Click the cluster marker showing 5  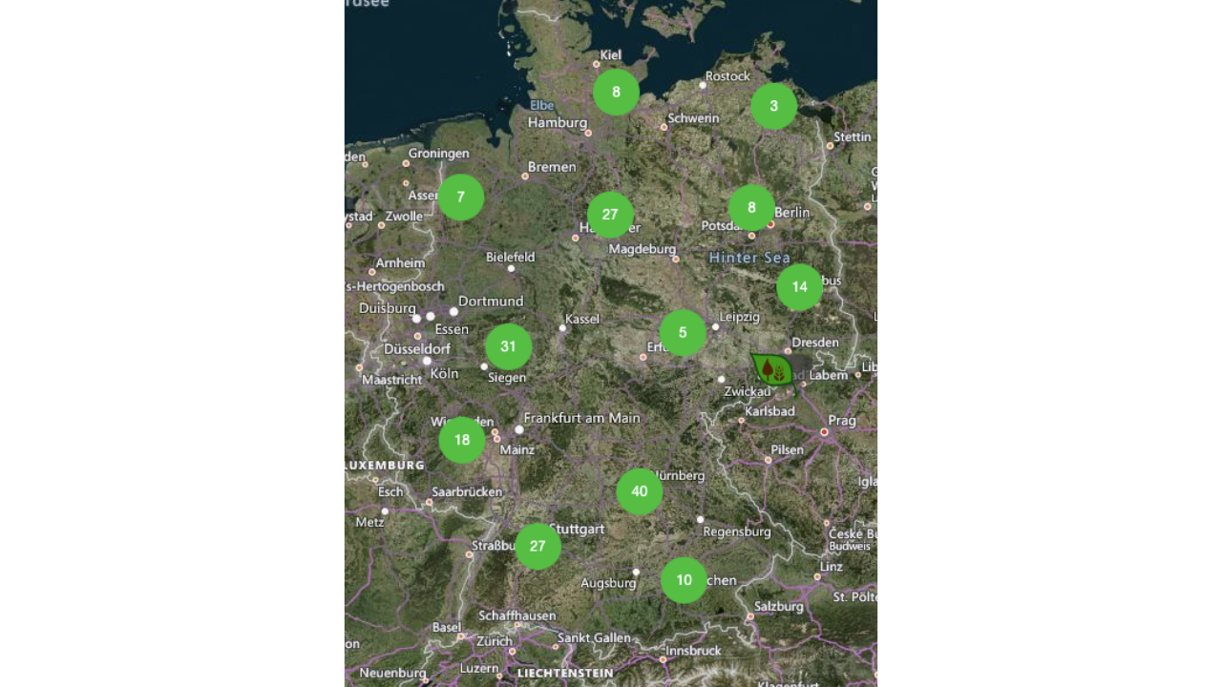point(683,333)
